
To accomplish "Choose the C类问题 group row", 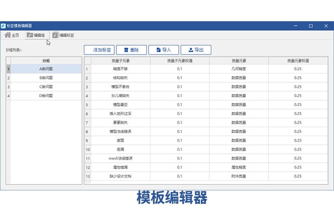I will (46, 87).
